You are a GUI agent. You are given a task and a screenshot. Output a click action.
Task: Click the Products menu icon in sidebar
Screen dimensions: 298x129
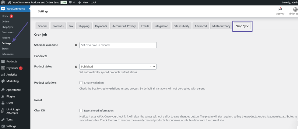point(3,61)
